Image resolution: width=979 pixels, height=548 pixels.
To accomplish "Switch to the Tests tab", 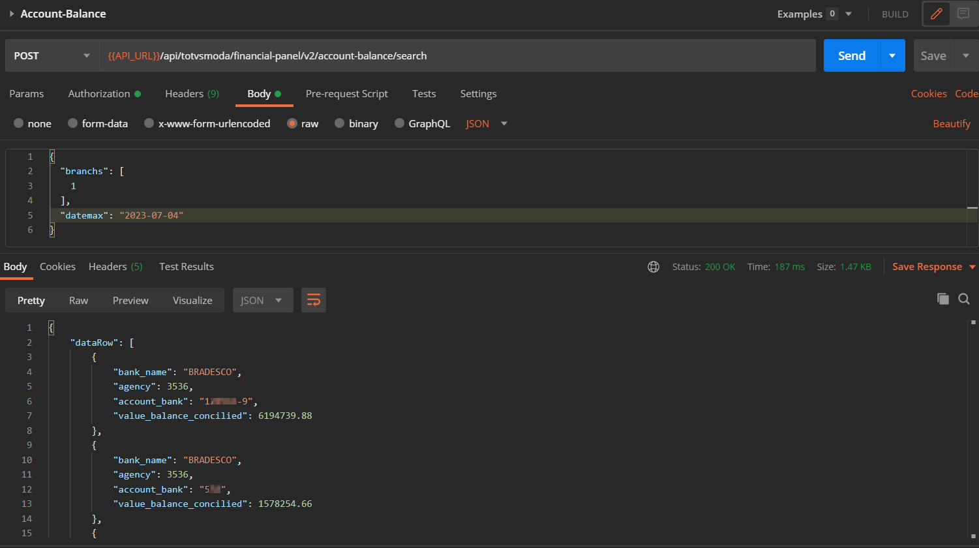I will pos(424,93).
